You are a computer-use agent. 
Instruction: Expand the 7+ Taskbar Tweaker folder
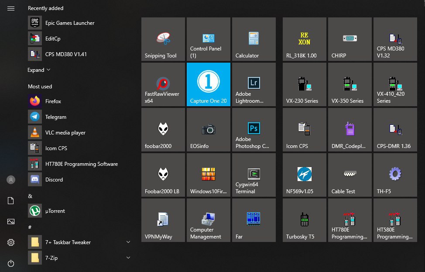pos(128,242)
